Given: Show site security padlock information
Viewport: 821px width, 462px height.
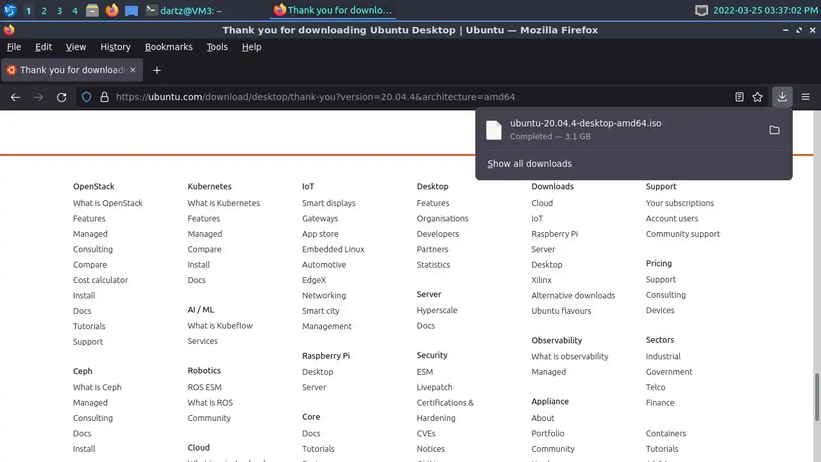Looking at the screenshot, I should [105, 97].
